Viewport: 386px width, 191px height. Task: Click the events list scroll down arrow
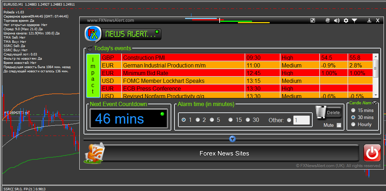376,95
